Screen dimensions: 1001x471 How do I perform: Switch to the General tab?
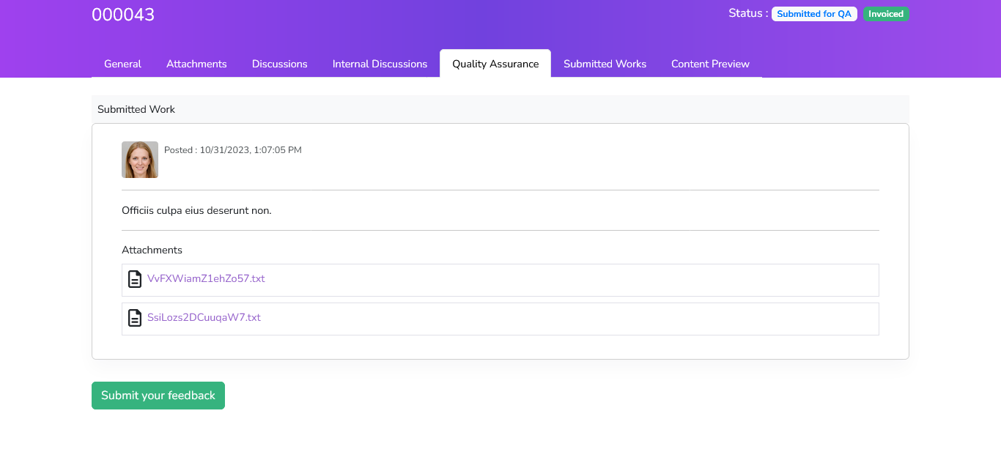(122, 64)
